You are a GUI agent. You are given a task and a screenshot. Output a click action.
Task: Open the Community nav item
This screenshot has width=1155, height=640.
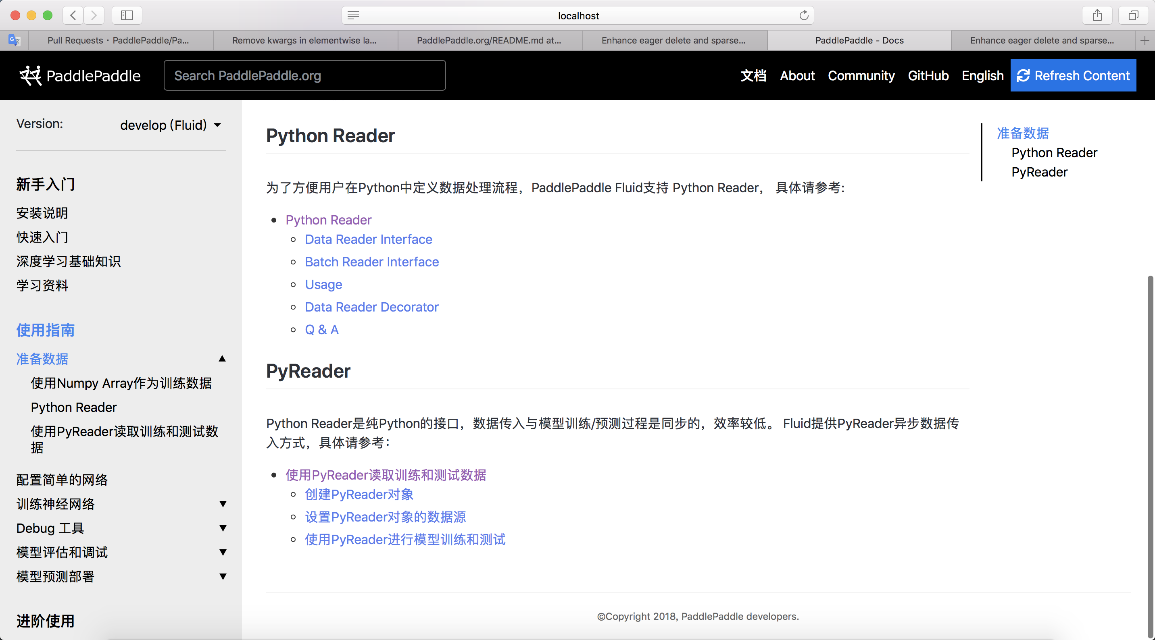(x=861, y=75)
